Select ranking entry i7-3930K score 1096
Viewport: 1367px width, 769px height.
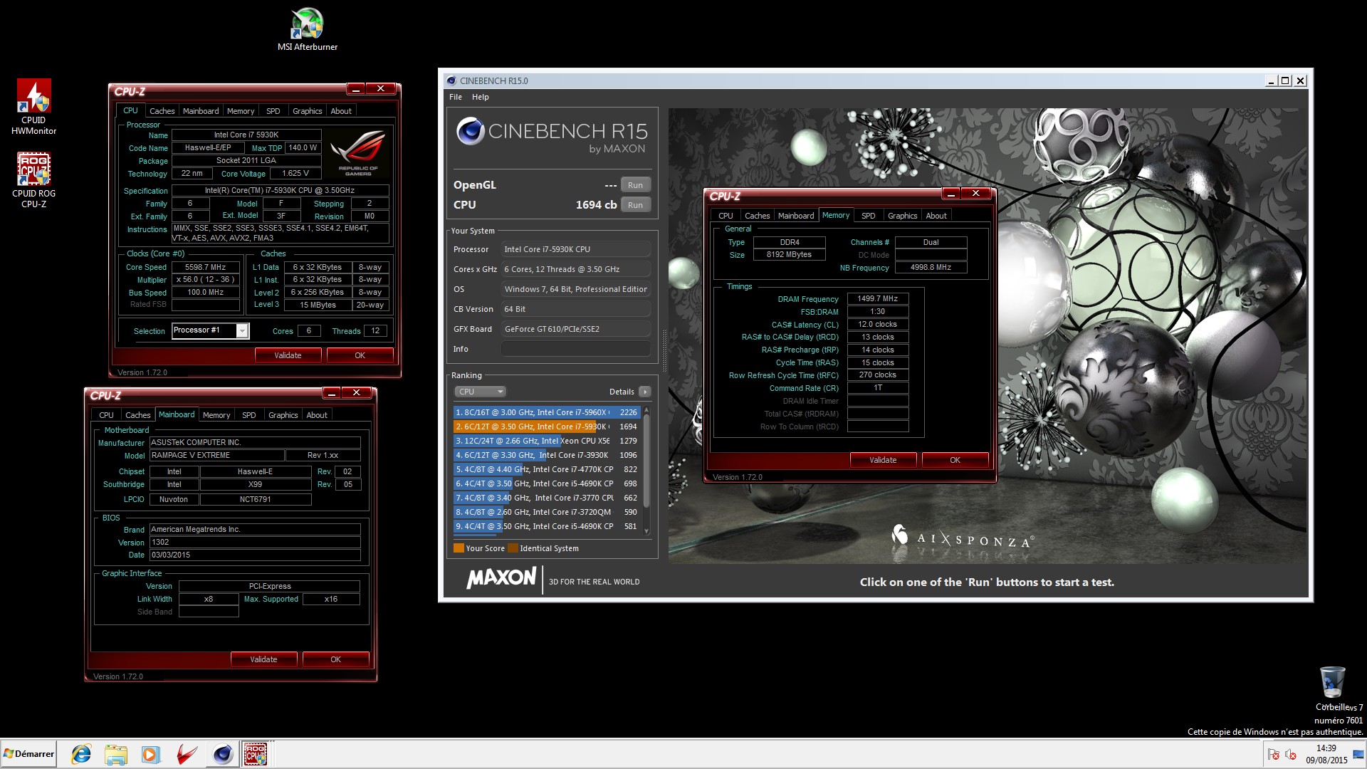546,455
